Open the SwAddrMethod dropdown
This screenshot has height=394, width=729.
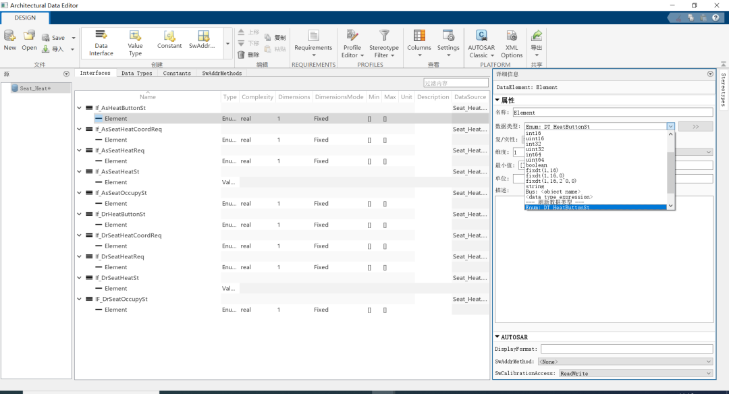625,362
